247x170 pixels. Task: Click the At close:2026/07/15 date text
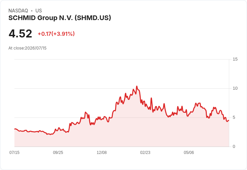point(28,48)
